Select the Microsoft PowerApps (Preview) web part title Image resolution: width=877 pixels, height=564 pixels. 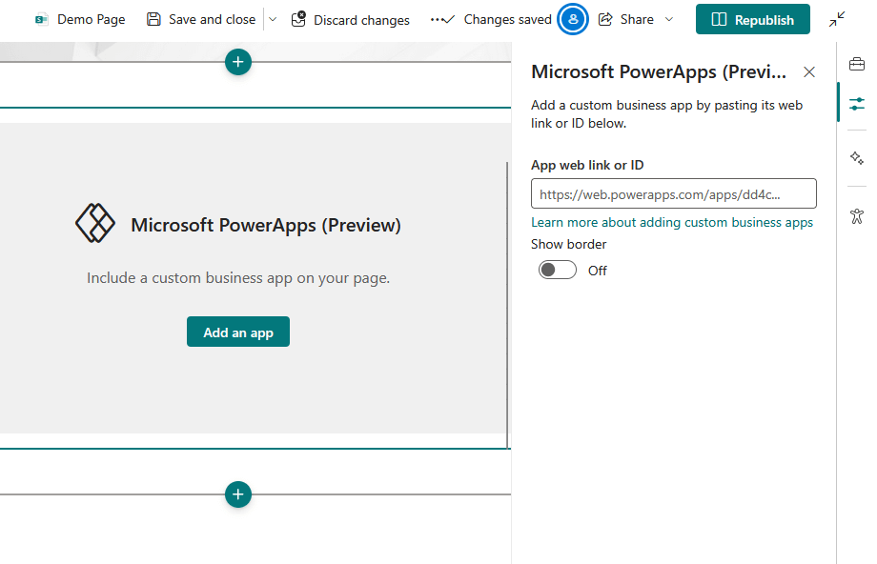266,225
